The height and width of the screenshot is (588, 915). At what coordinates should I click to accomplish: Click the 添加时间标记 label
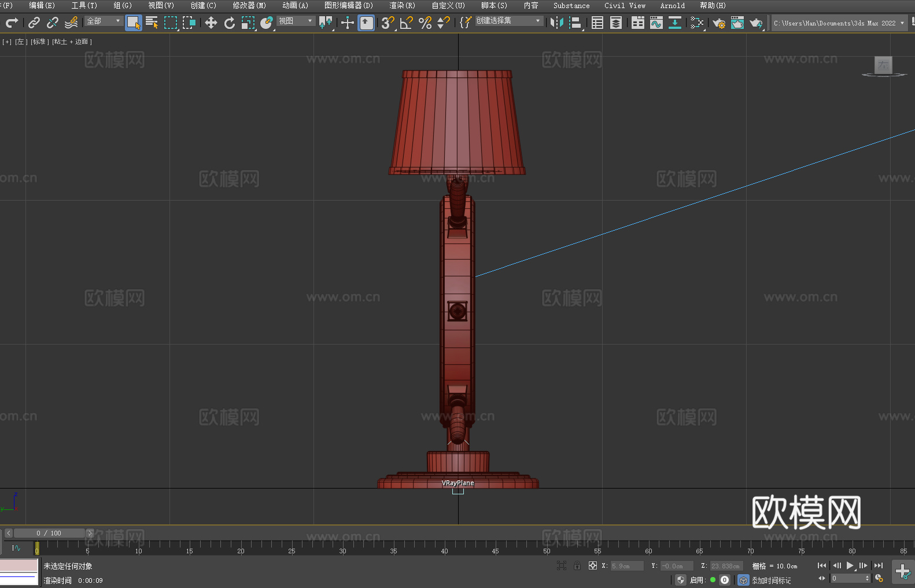[771, 580]
